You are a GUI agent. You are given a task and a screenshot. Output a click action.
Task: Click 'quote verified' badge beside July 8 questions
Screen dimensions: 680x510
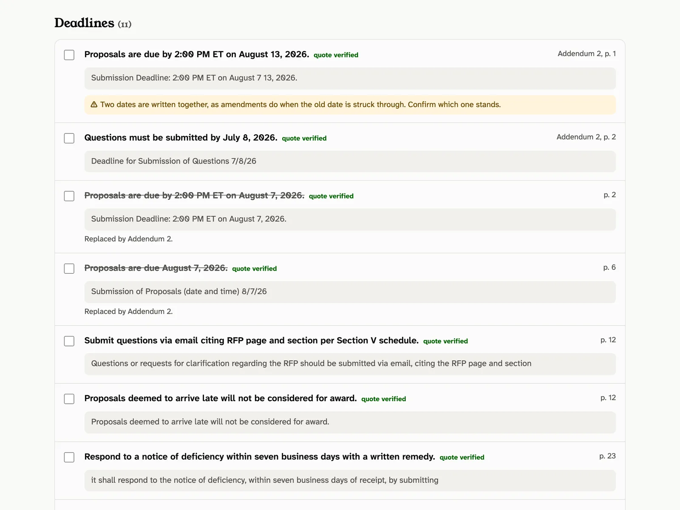tap(304, 138)
